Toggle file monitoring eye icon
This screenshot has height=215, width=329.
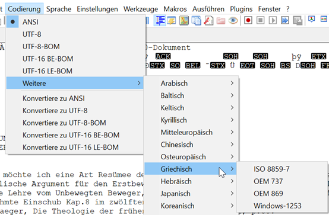[233, 21]
